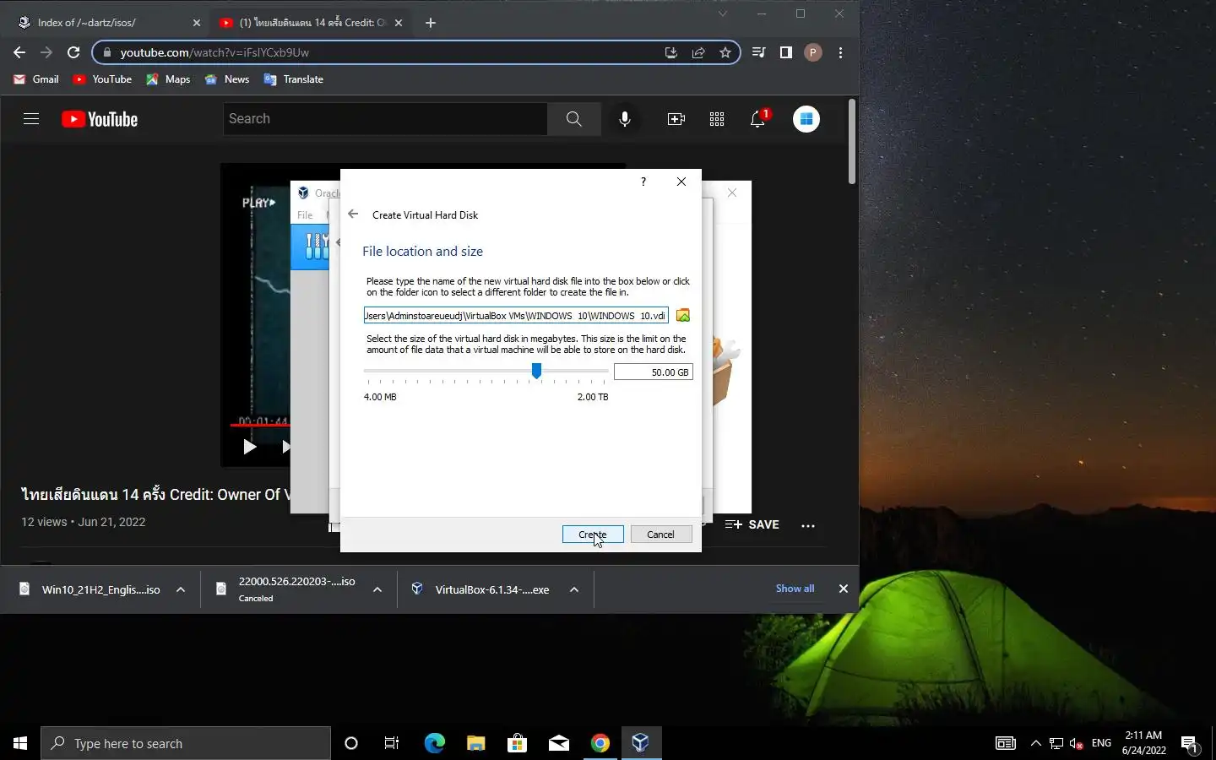Click Show all downloads

coord(795,589)
